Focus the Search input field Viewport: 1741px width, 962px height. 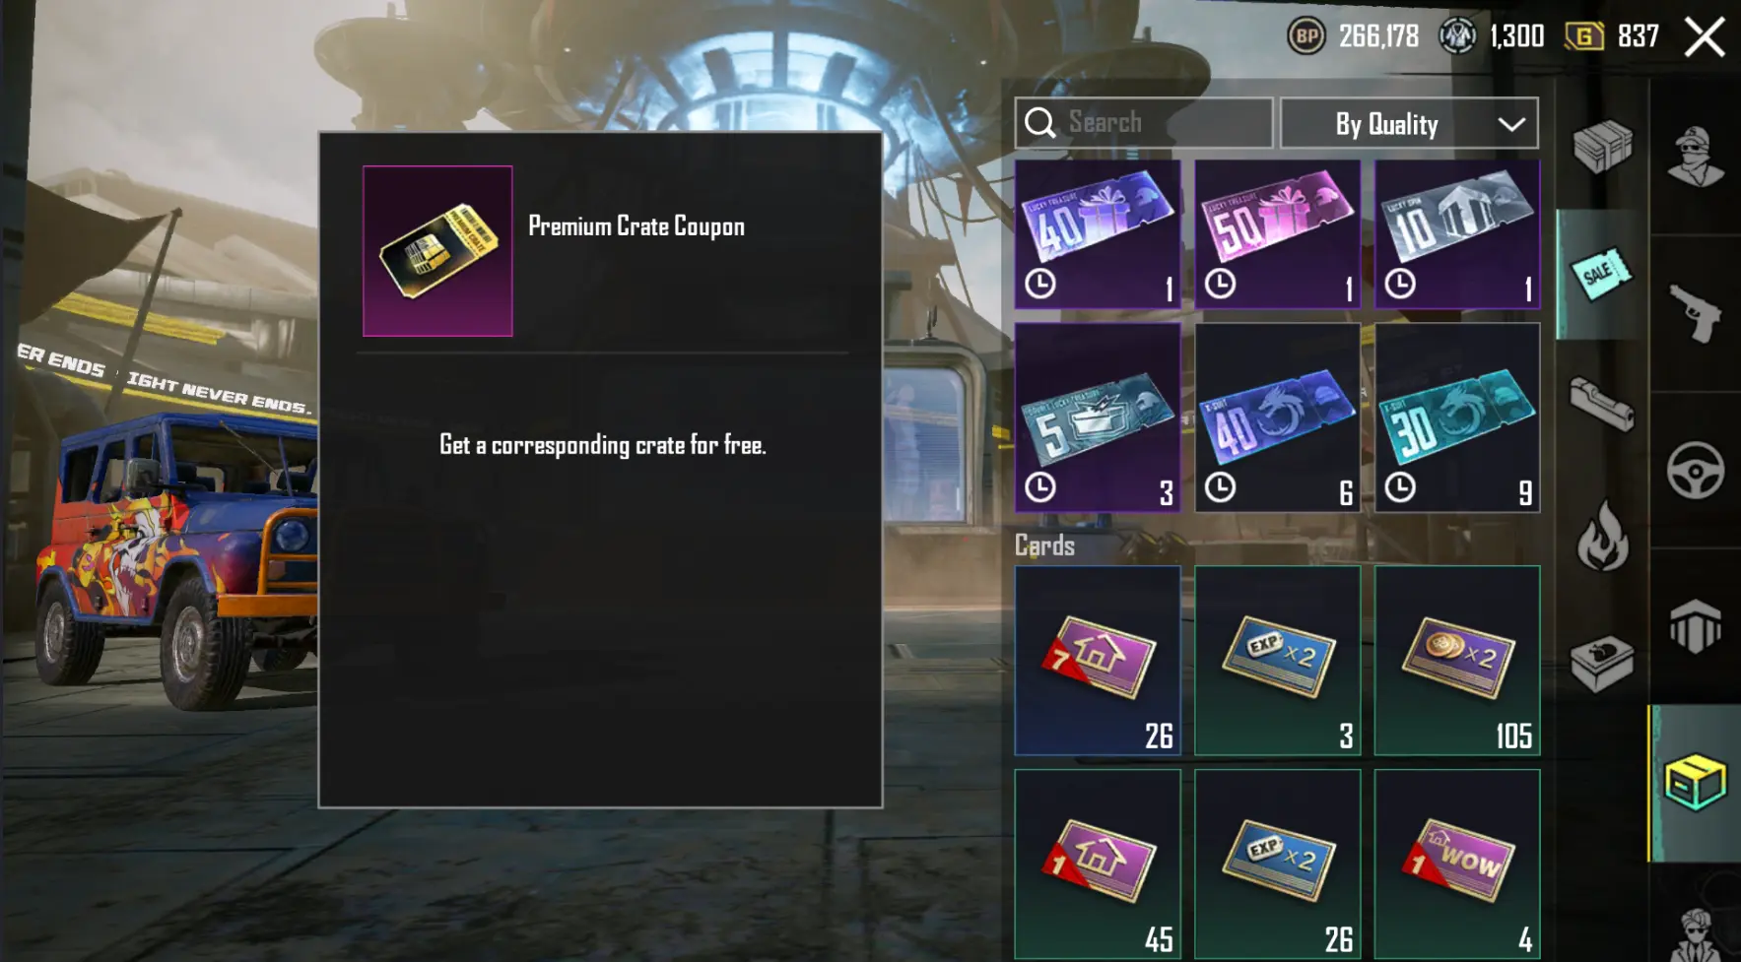pyautogui.click(x=1144, y=123)
